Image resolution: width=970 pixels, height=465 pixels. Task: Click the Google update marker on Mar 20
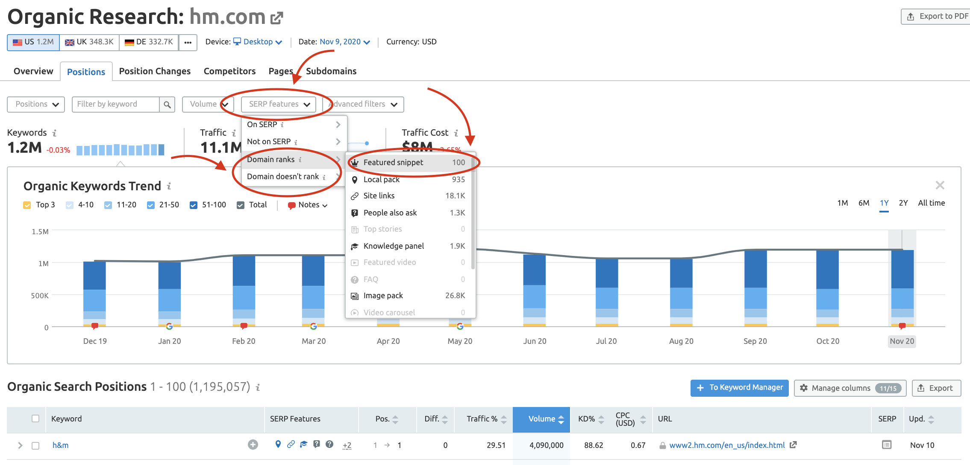(x=313, y=326)
